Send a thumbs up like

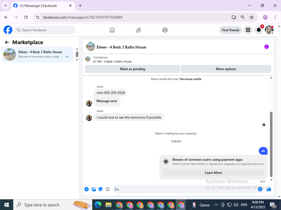(269, 189)
